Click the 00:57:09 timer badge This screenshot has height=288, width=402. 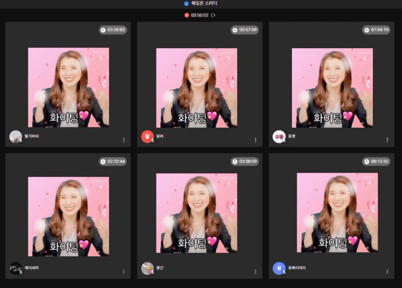244,30
